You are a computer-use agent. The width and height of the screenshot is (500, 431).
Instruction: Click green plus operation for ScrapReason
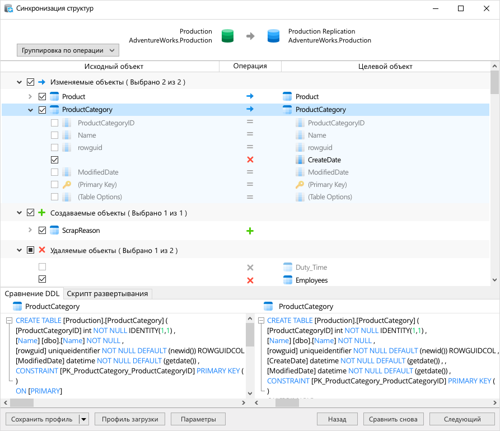[250, 231]
